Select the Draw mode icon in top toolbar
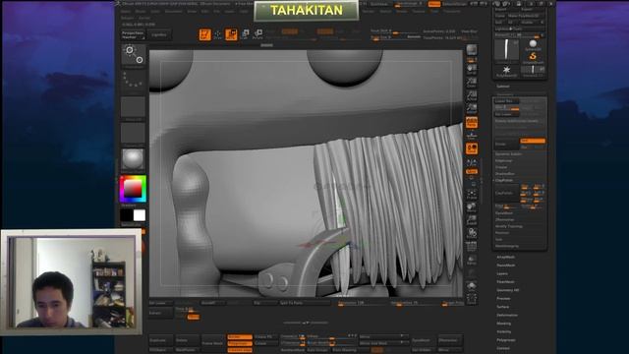 (x=217, y=34)
